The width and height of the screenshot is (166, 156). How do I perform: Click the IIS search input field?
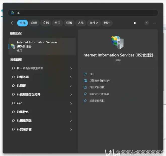click(x=83, y=13)
